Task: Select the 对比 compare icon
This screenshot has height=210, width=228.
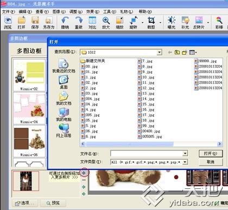Action: (x=92, y=20)
